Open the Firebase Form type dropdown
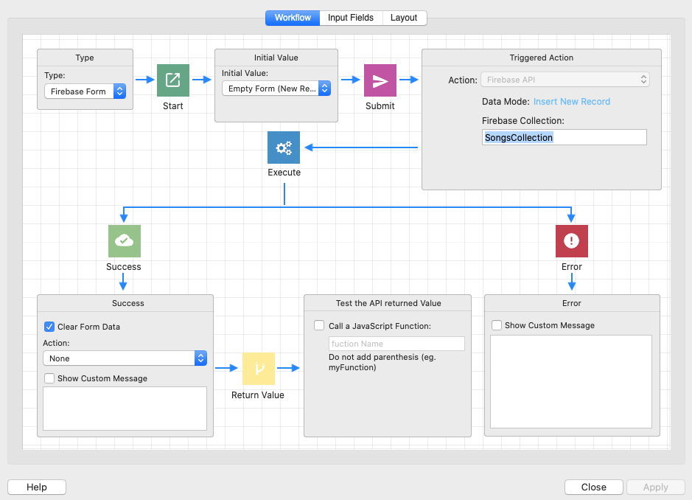Screen dimensions: 692x500 click(x=85, y=91)
